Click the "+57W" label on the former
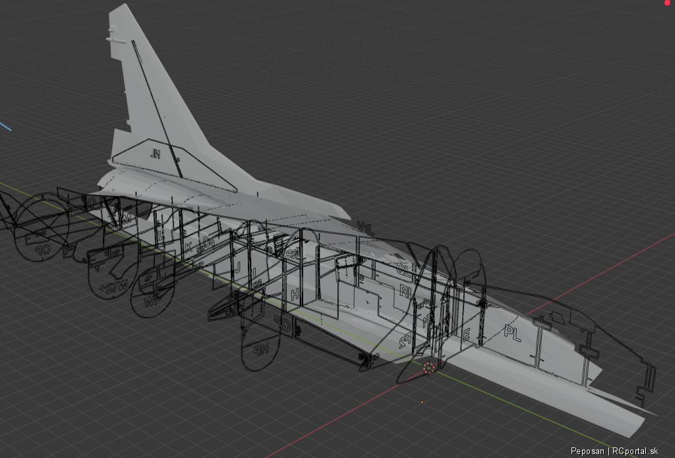This screenshot has height=458, width=675. click(113, 286)
